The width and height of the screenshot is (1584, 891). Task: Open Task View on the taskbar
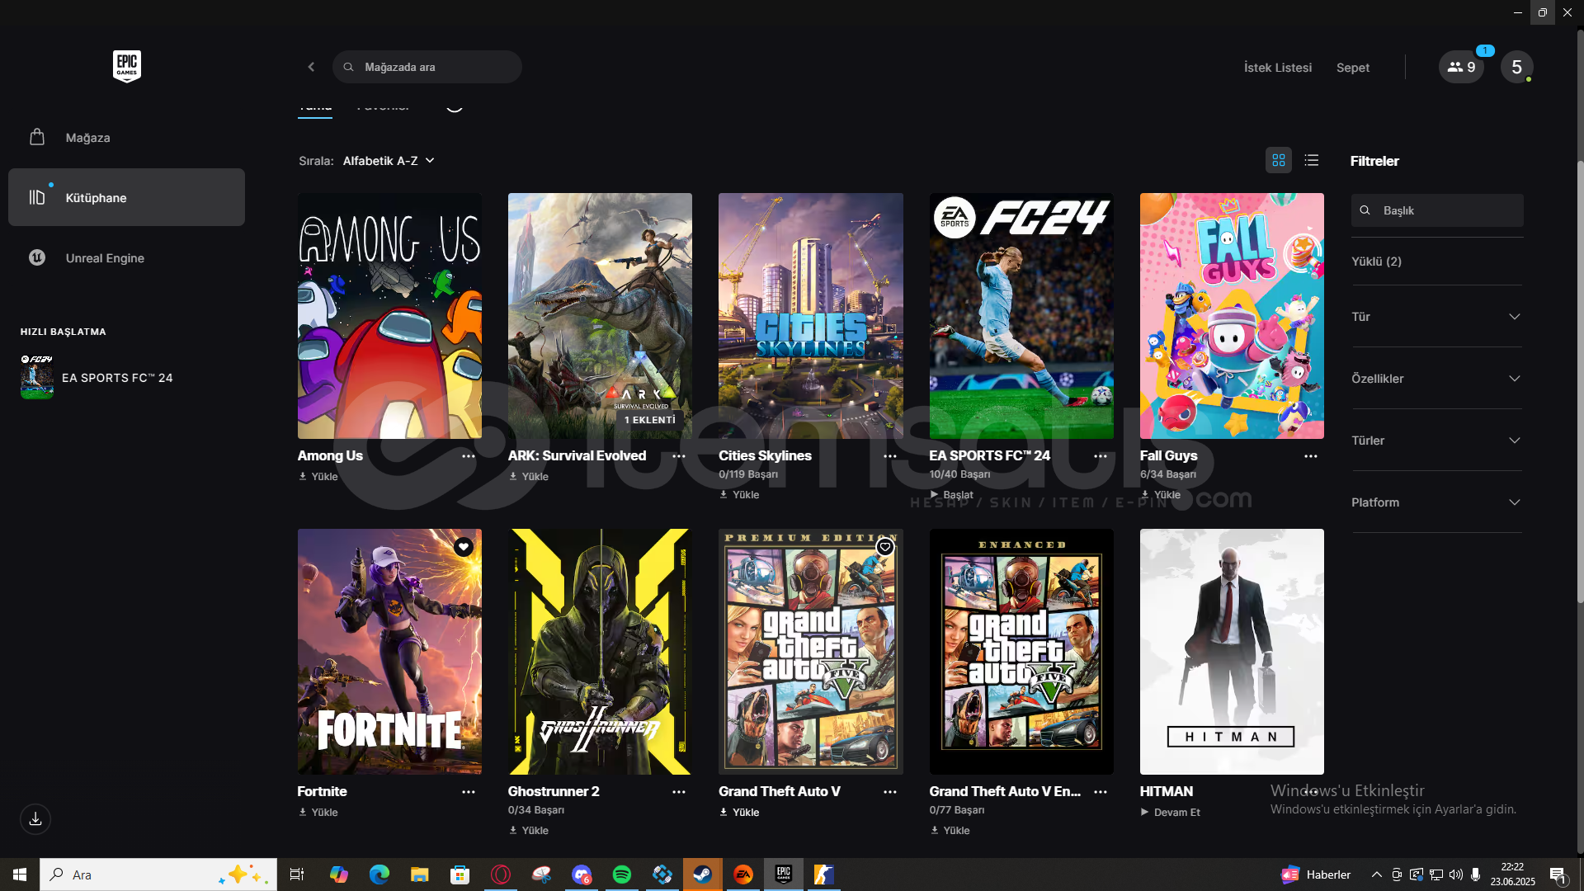tap(297, 874)
